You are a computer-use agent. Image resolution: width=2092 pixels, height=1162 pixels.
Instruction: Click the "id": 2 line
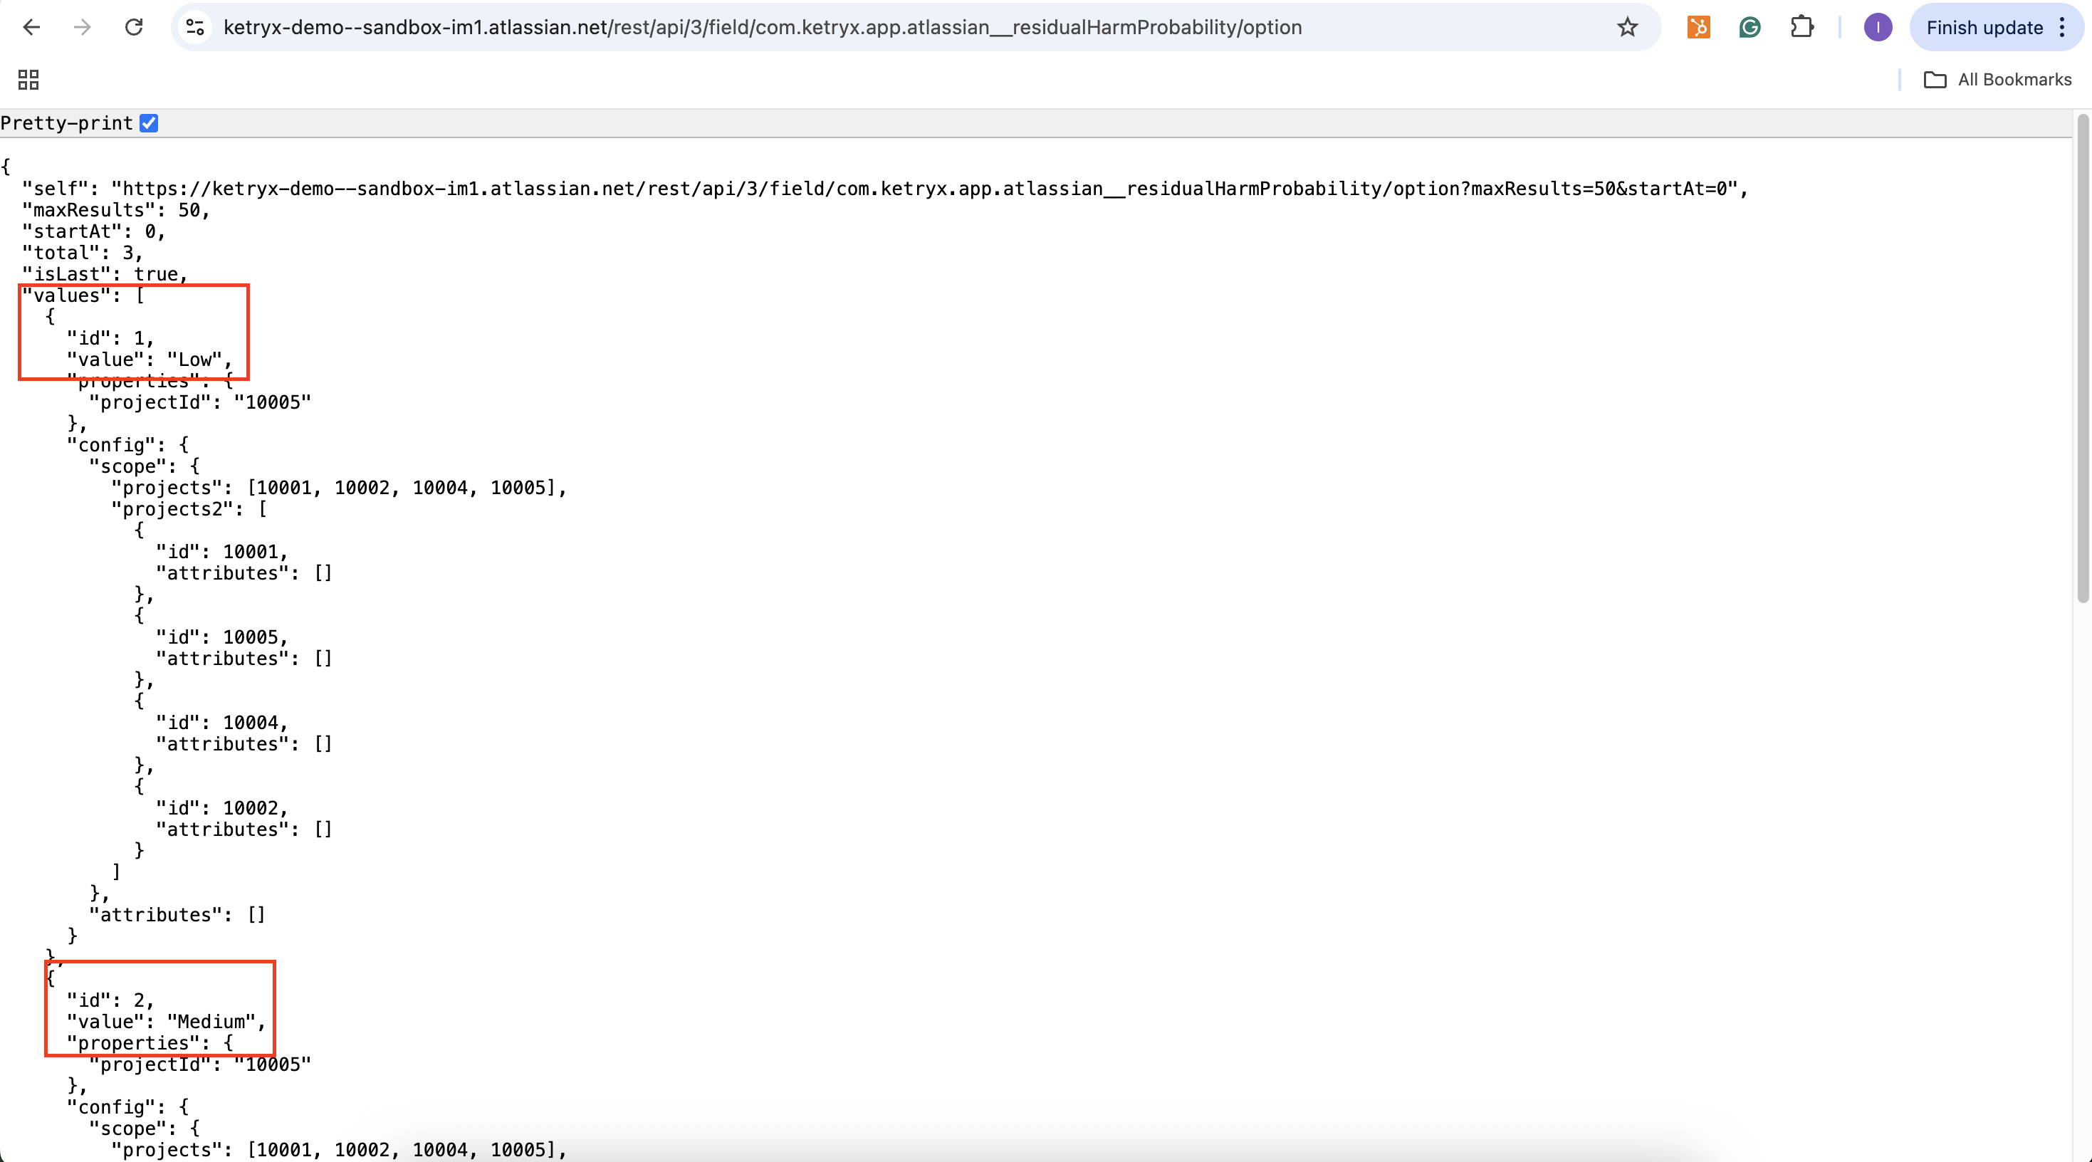point(110,1000)
